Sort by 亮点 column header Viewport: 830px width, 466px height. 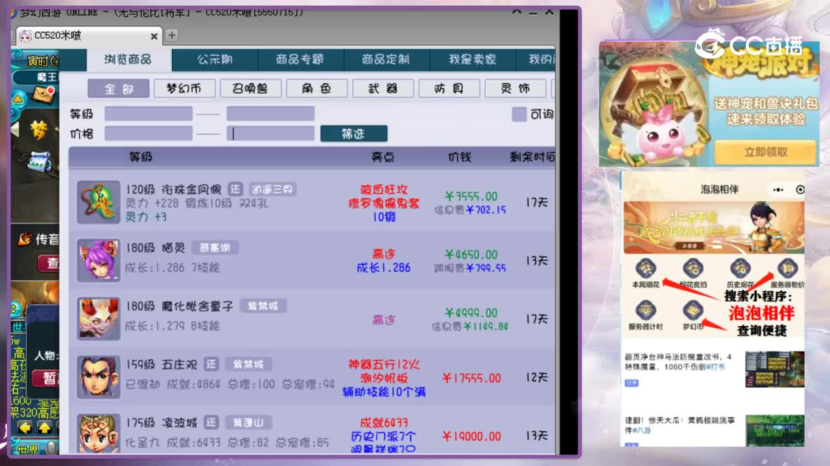point(383,157)
